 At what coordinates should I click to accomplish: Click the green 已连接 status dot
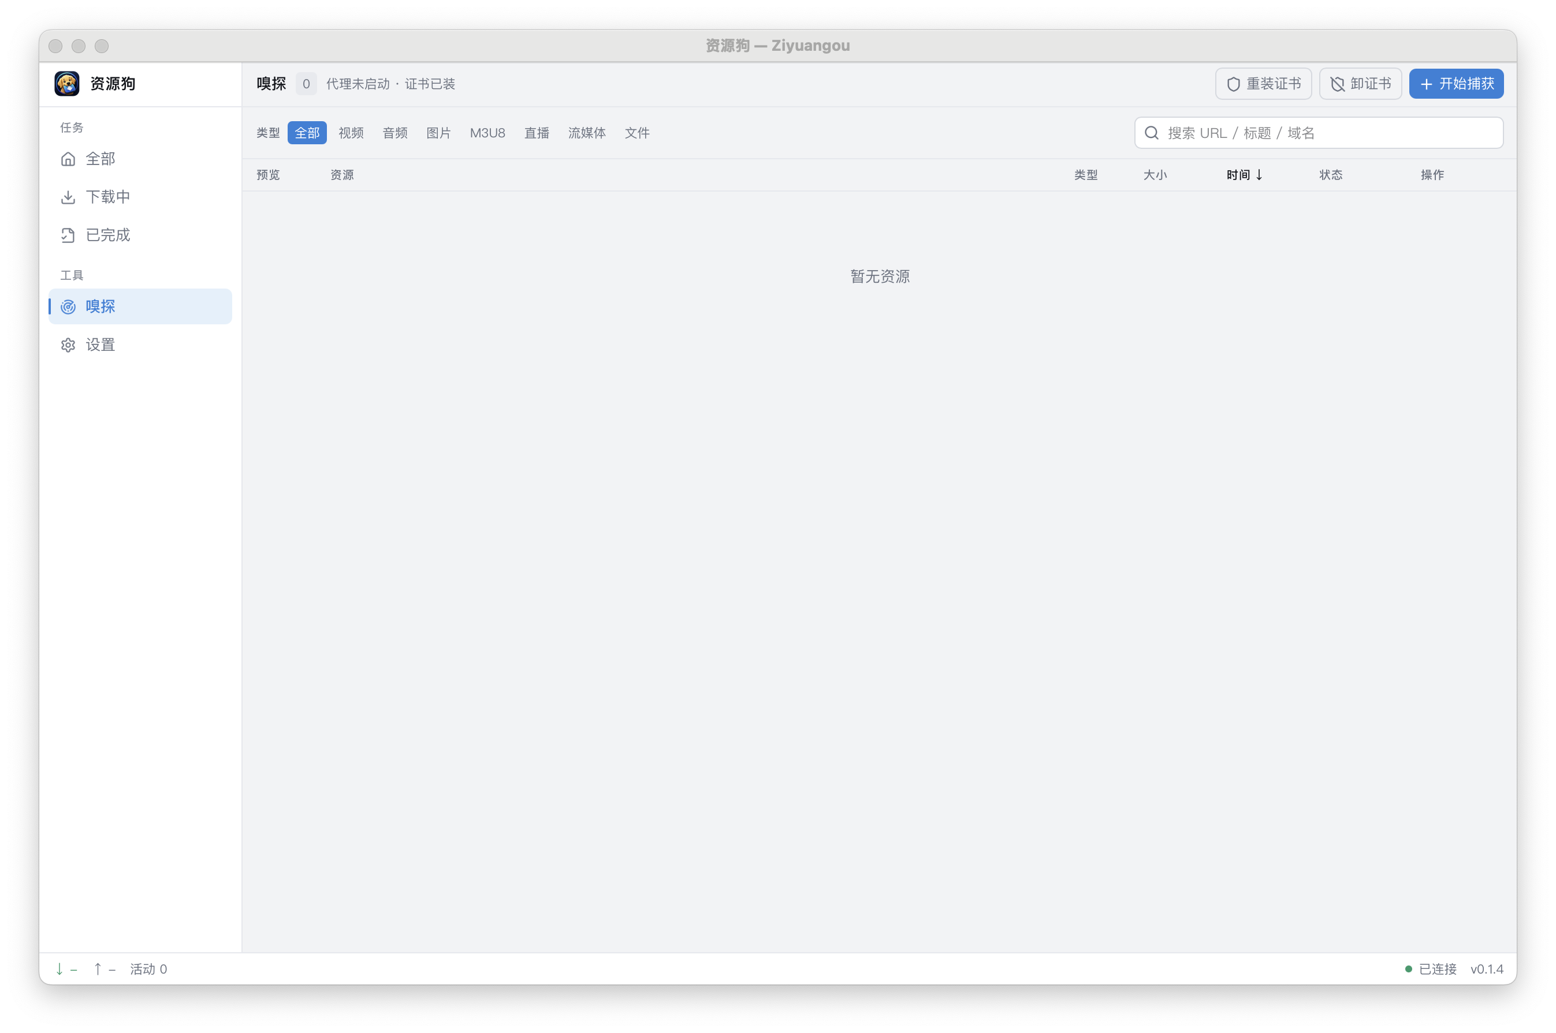point(1408,968)
